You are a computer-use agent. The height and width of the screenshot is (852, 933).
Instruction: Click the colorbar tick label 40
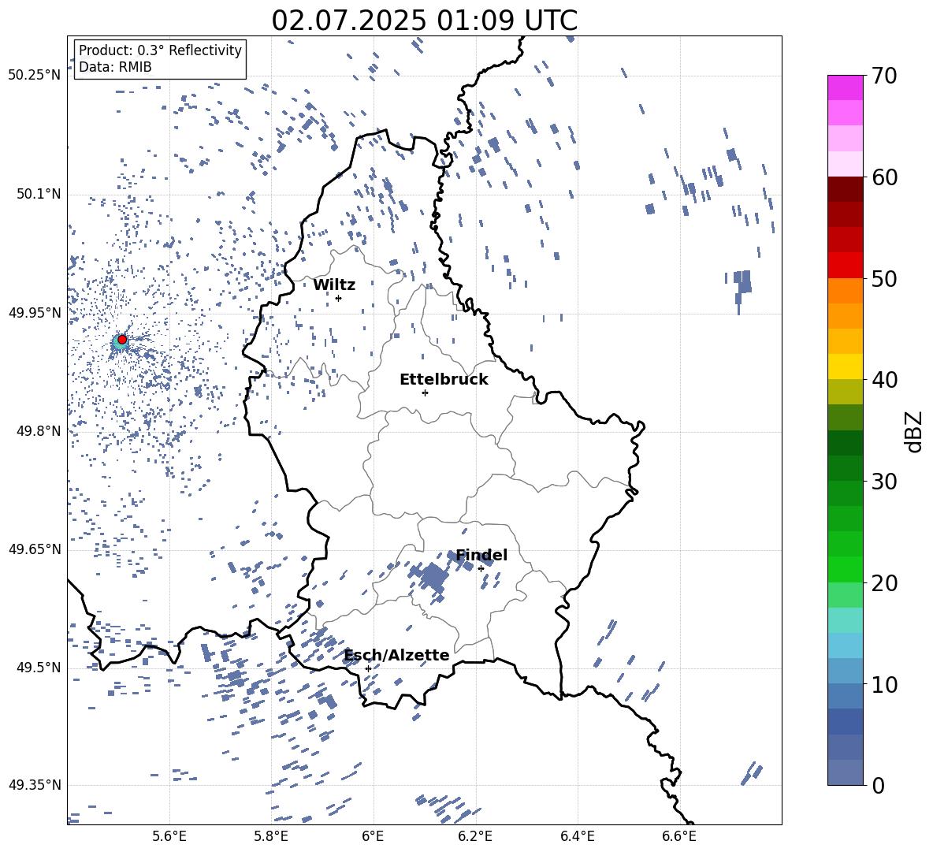(883, 380)
